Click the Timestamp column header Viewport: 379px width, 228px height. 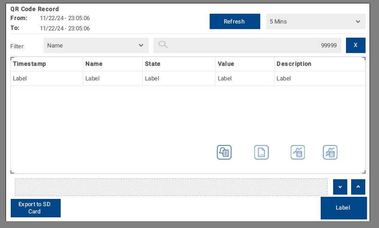47,64
